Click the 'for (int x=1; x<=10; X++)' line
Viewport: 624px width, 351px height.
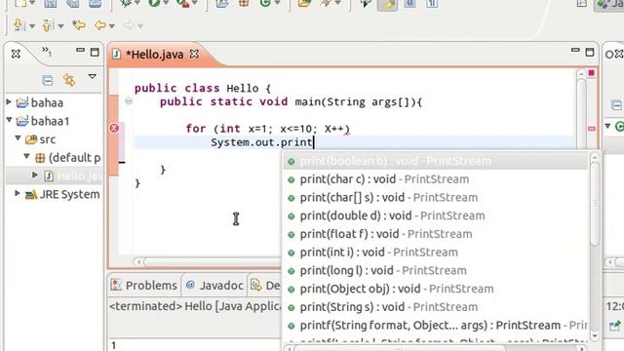pos(267,129)
